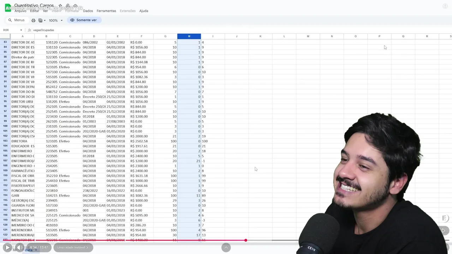Click the 'R$ 2666.66' cell
452x254 pixels.
click(142, 186)
